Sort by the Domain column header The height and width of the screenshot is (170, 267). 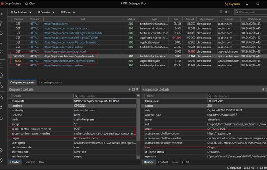pos(229,19)
